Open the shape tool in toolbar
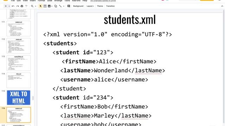The height and width of the screenshot is (126, 225). pos(56,6)
